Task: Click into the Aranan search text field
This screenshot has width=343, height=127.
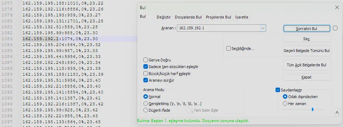Action: point(219,28)
